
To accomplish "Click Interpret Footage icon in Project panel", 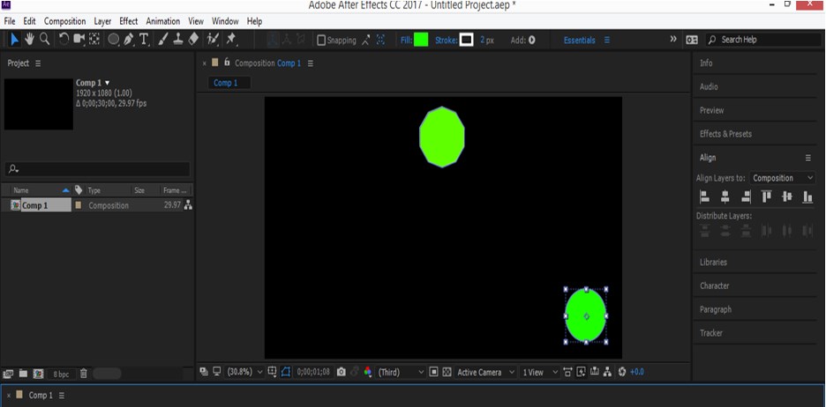I will tap(8, 374).
